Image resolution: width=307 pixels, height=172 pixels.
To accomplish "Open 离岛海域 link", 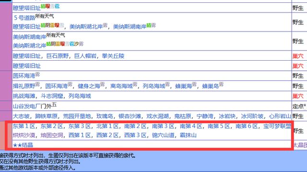I will click(x=121, y=86).
